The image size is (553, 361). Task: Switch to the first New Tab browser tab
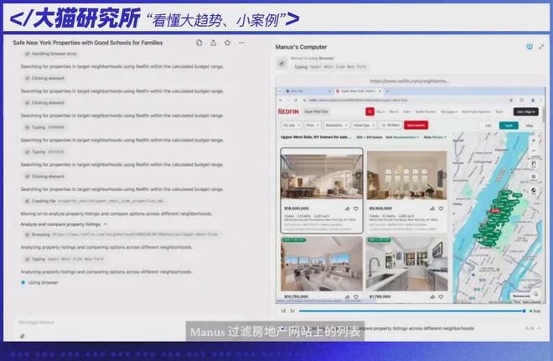click(x=307, y=91)
